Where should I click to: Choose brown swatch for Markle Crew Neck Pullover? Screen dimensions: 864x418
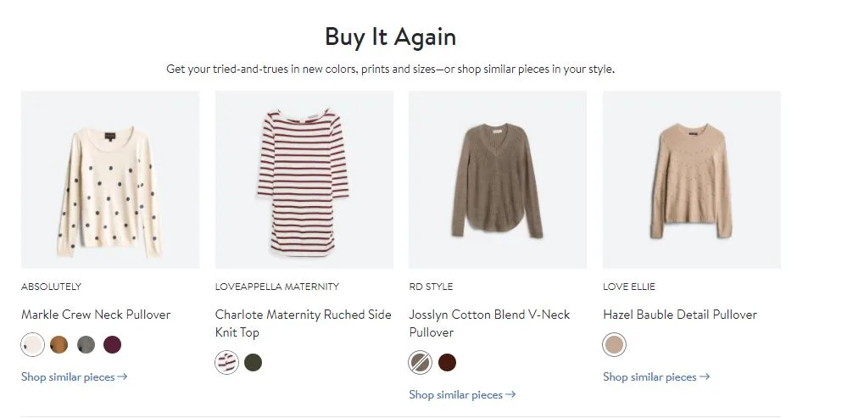[x=59, y=345]
